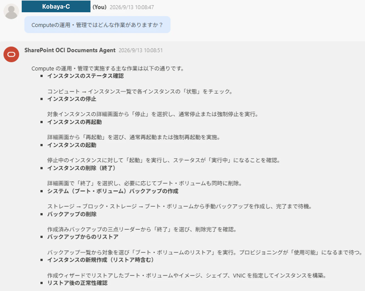
Task: Click the heading 'インスタンスの起動'
Action: tap(72, 145)
